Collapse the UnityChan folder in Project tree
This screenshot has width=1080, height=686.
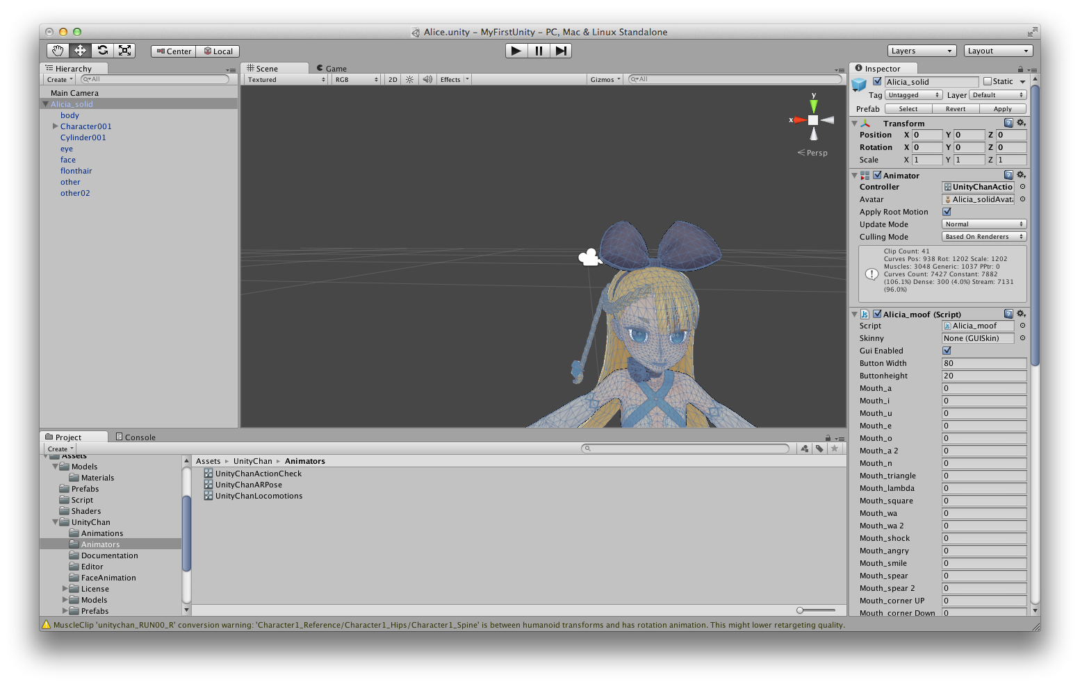[55, 522]
